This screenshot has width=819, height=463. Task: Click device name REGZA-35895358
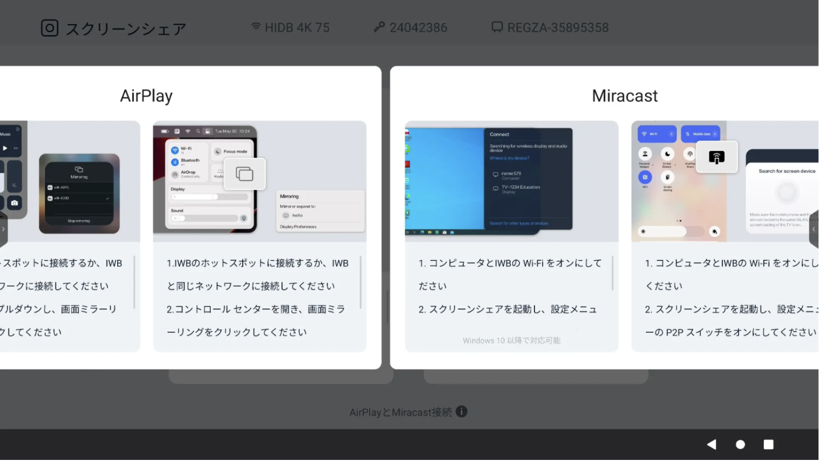(x=558, y=27)
